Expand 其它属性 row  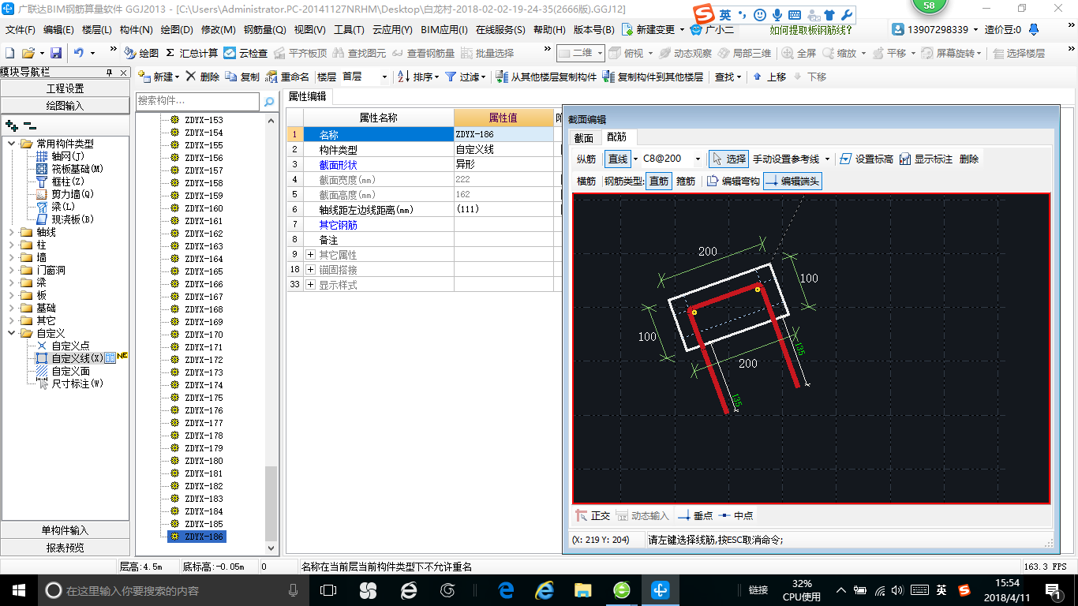(x=311, y=255)
